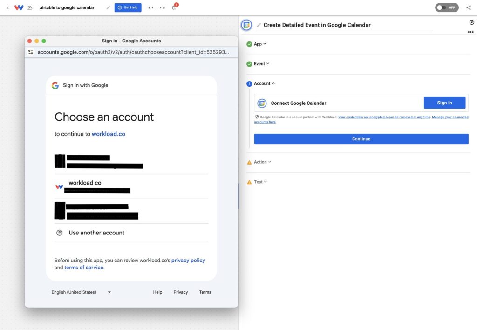Click the green check icon beside Event
This screenshot has width=477, height=330.
249,64
